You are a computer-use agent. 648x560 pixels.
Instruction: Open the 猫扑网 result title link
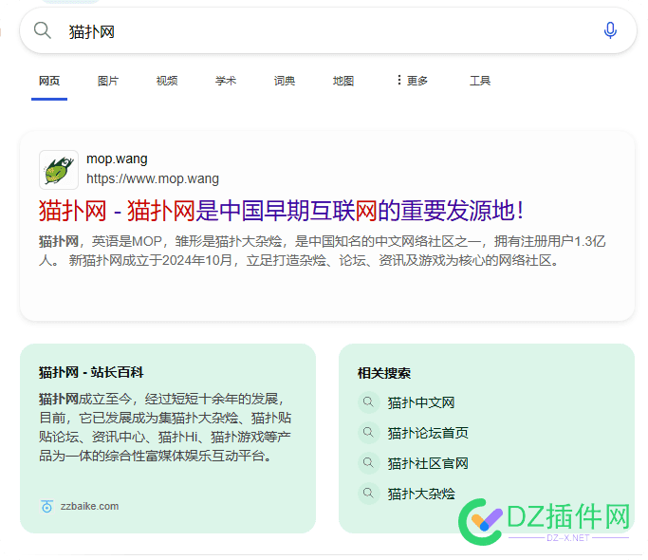281,211
